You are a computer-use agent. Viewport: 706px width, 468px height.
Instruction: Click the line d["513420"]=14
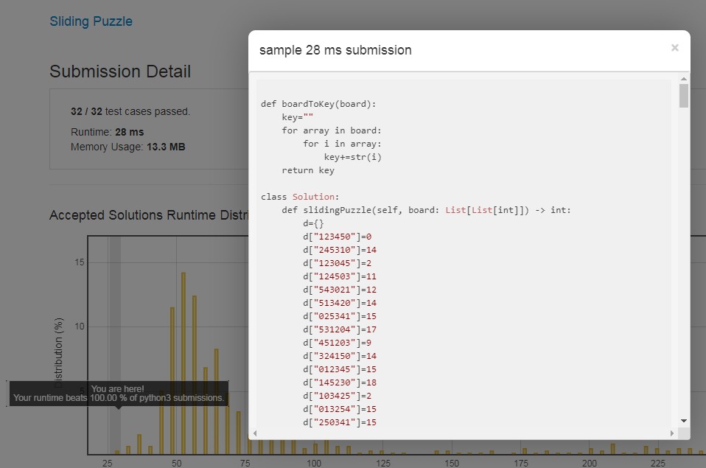pos(340,303)
